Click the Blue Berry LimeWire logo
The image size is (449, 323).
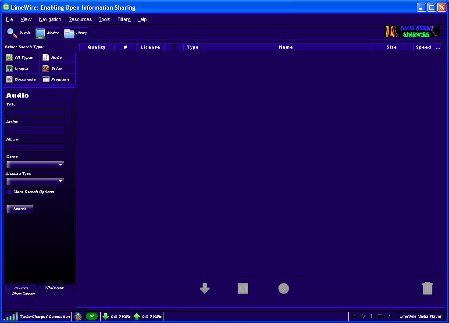pos(412,32)
